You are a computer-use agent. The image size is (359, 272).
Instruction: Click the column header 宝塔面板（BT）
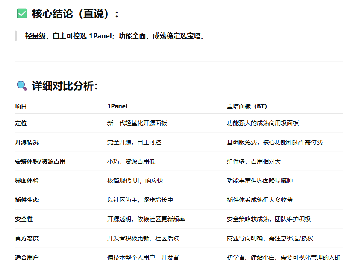point(247,106)
